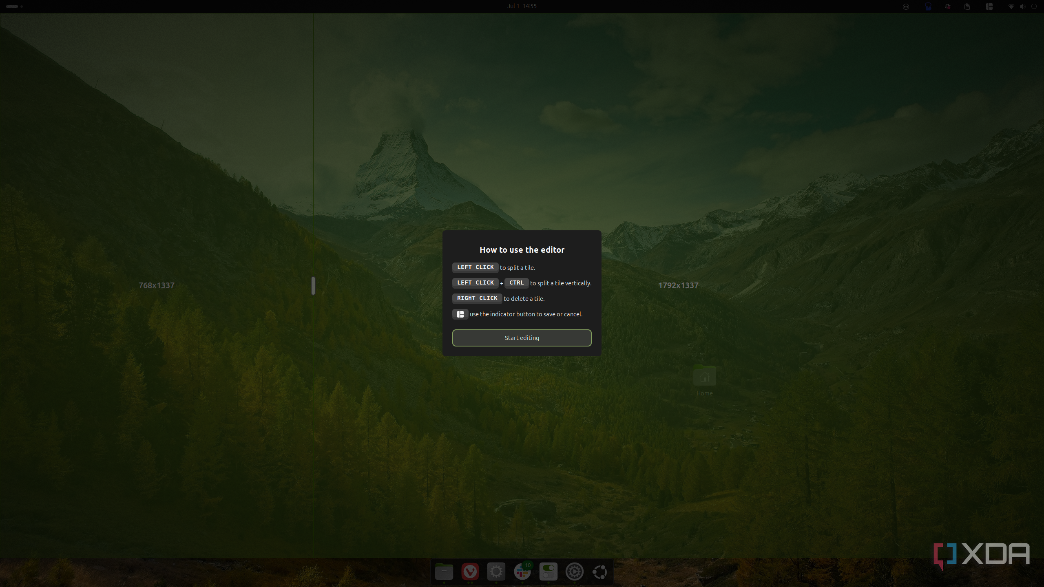Click the workspace indicator pill in top-left corner
This screenshot has width=1044, height=587.
pos(12,7)
